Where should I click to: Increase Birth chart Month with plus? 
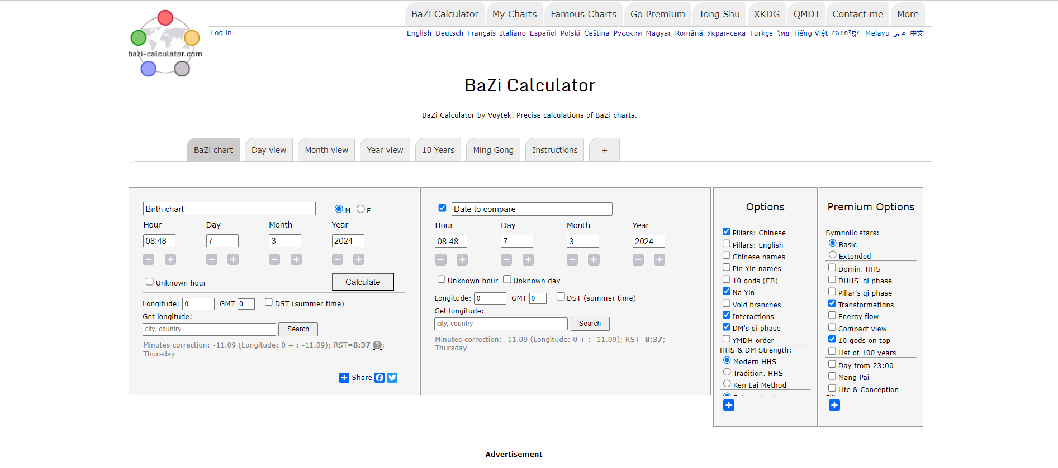(x=296, y=259)
